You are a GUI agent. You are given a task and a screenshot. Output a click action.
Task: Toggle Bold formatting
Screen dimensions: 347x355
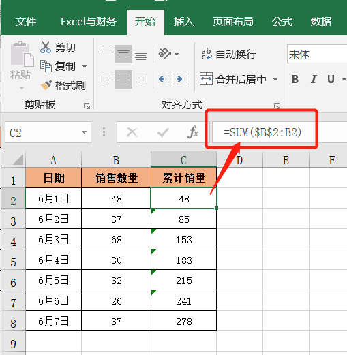tap(295, 79)
